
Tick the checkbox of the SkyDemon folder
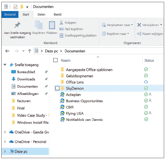[x=57, y=88]
